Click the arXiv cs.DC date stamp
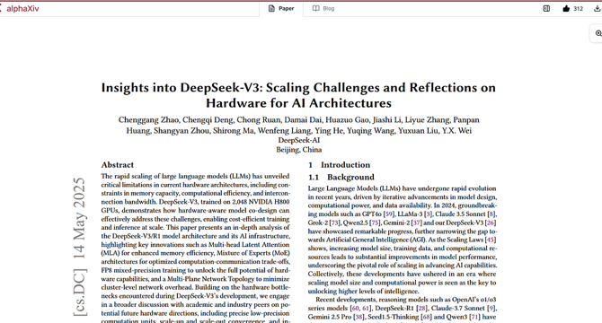Image resolution: width=602 pixels, height=323 pixels. (79, 247)
